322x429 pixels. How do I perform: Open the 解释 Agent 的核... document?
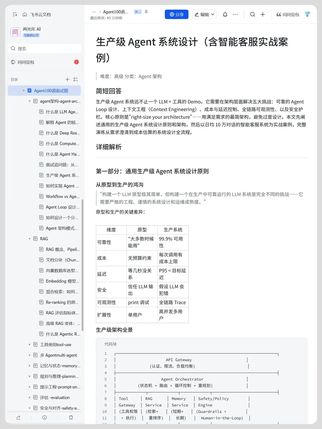point(63,122)
